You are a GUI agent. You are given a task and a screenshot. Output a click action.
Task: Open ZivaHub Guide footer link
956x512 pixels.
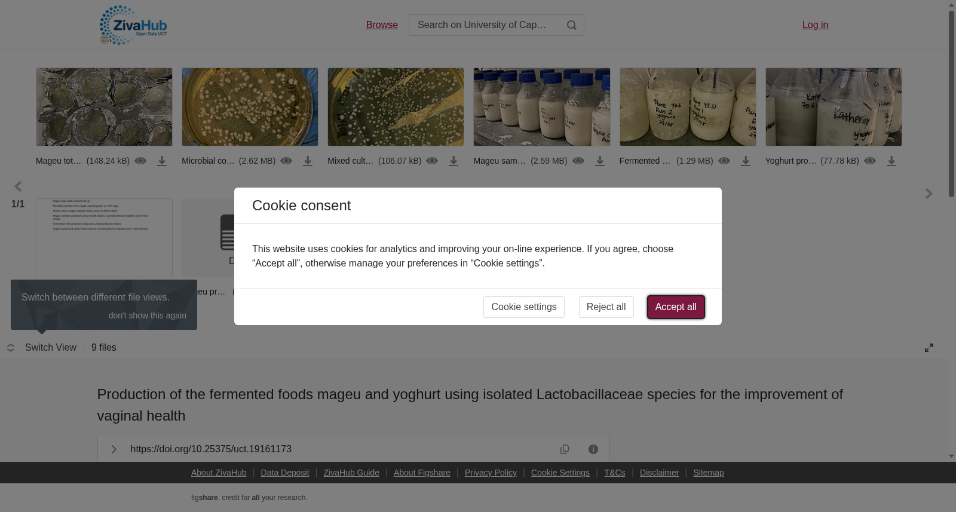(x=351, y=473)
